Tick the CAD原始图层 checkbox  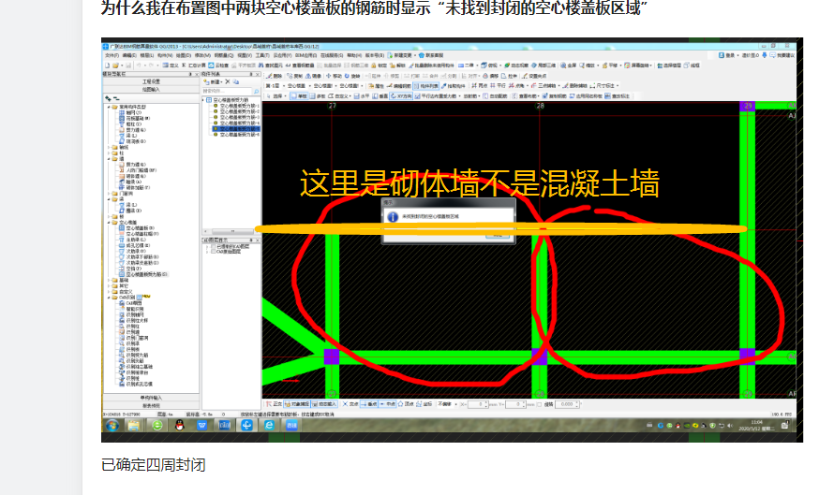tap(214, 252)
